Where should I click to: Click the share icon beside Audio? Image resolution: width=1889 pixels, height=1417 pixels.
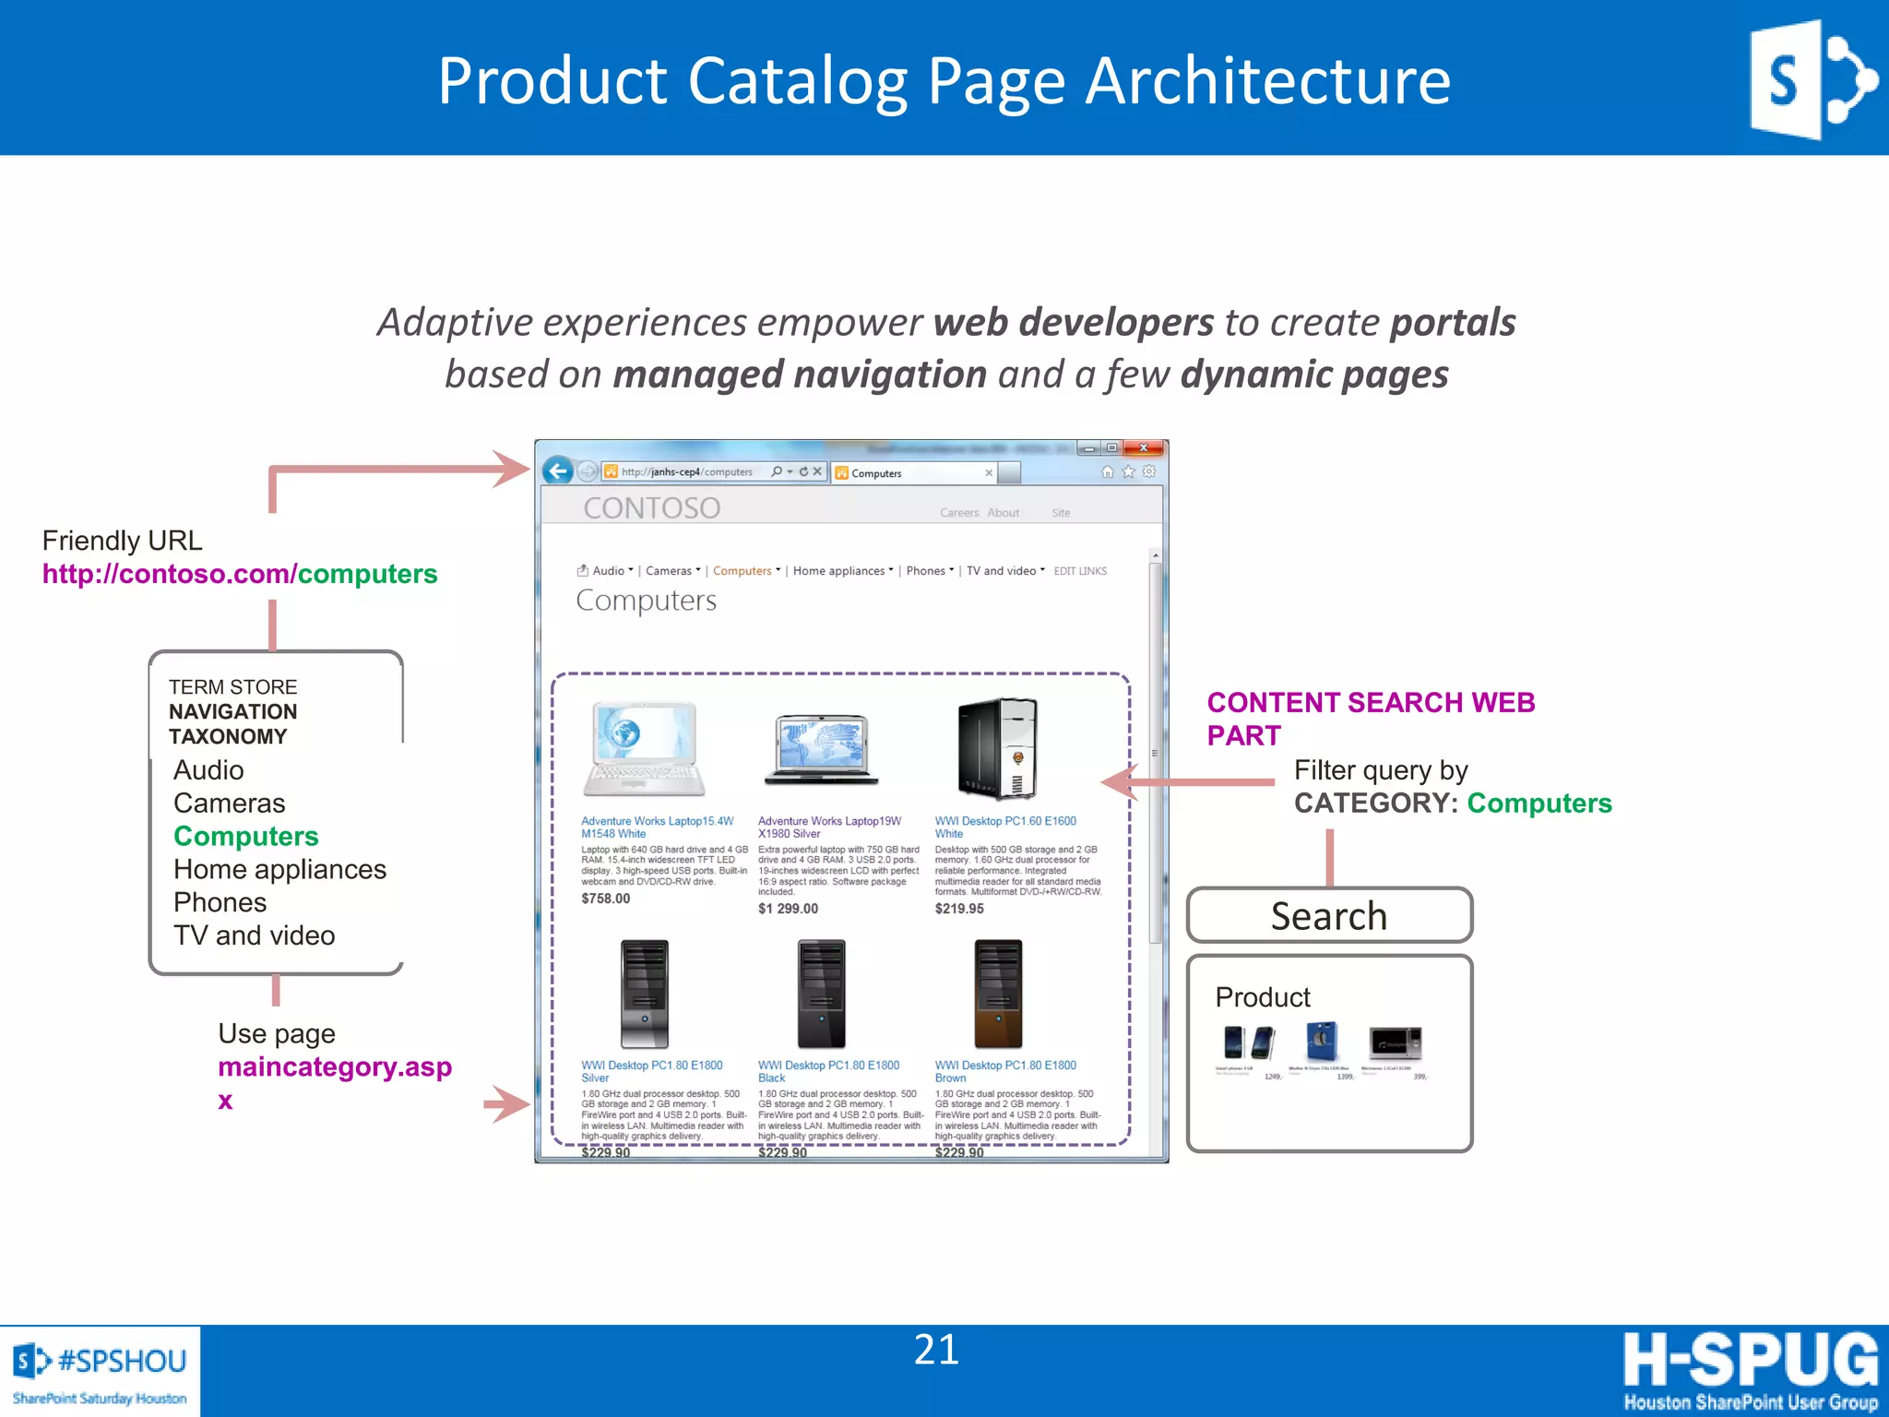coord(582,571)
